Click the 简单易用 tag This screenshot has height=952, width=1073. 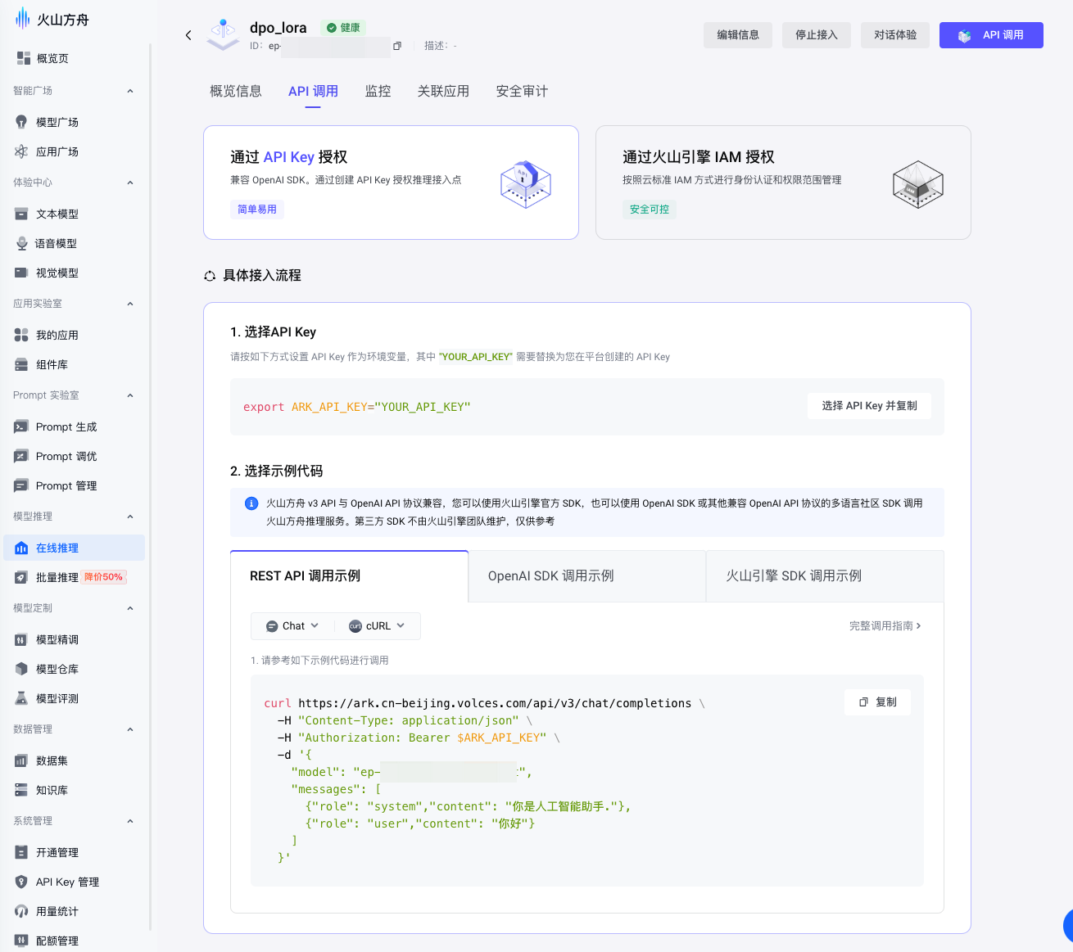(257, 210)
